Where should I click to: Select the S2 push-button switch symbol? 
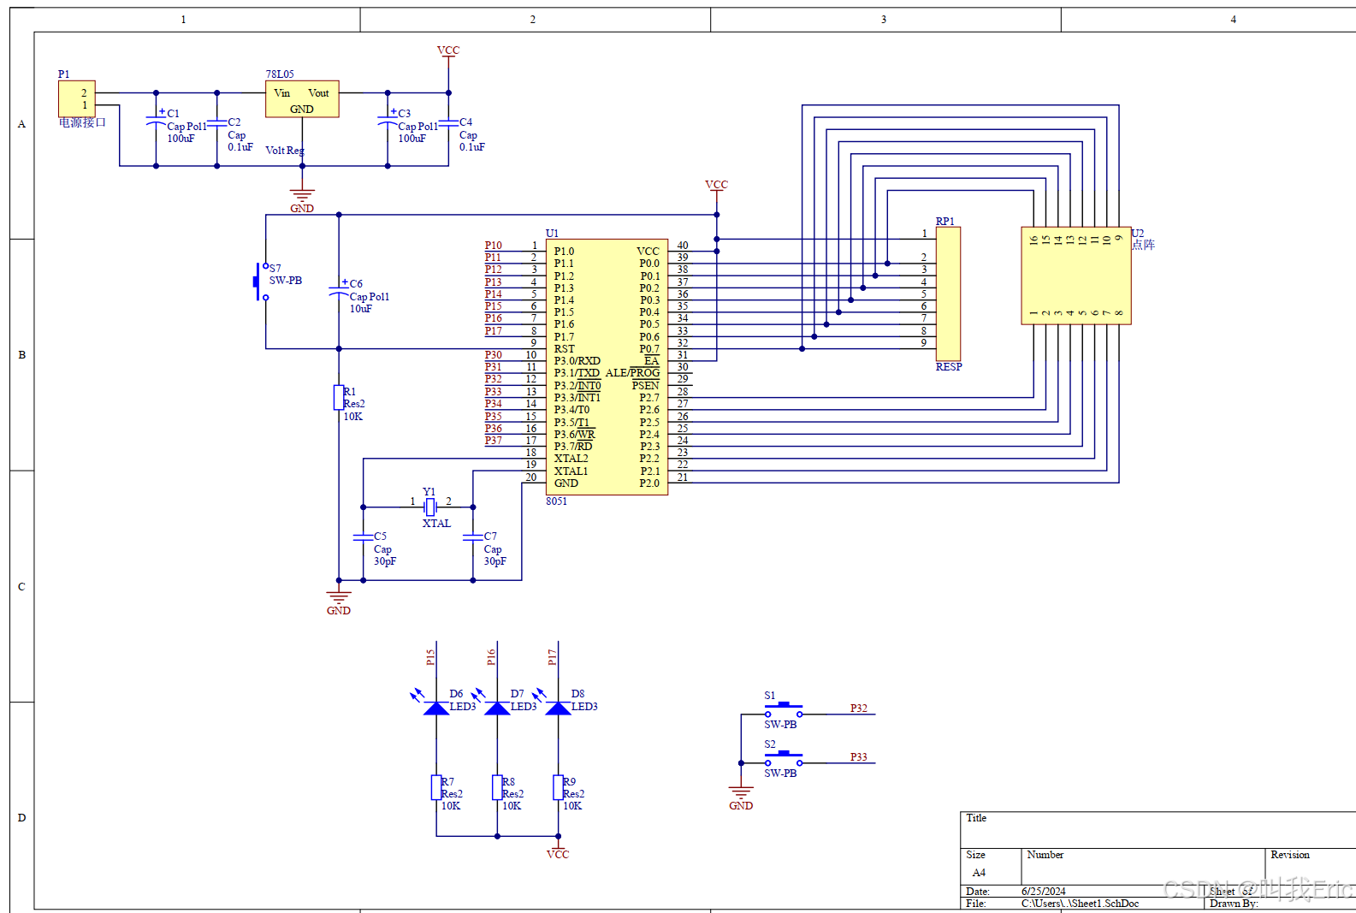point(784,759)
